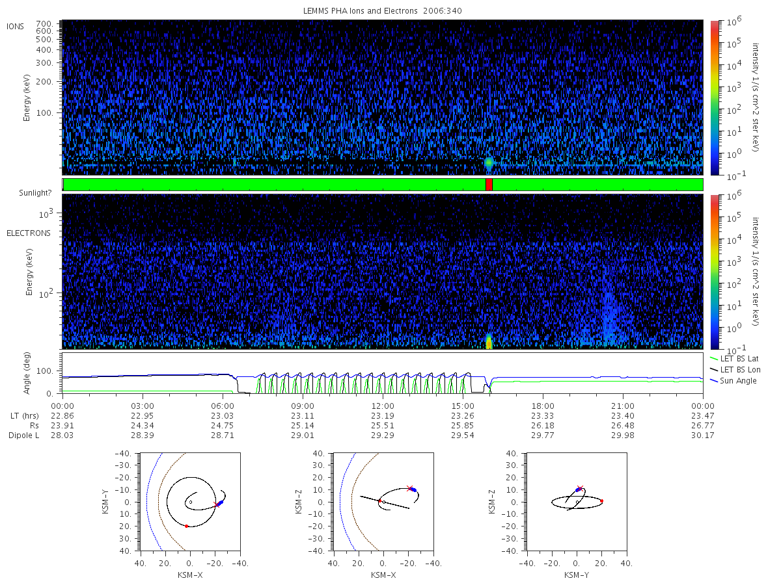Click red X marker in KSM-Y/KSM-Z orbit plot
Image resolution: width=781 pixels, height=585 pixels.
[x=581, y=487]
